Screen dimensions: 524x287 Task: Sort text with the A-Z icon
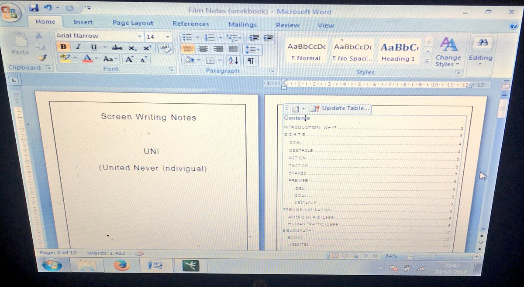pos(233,60)
